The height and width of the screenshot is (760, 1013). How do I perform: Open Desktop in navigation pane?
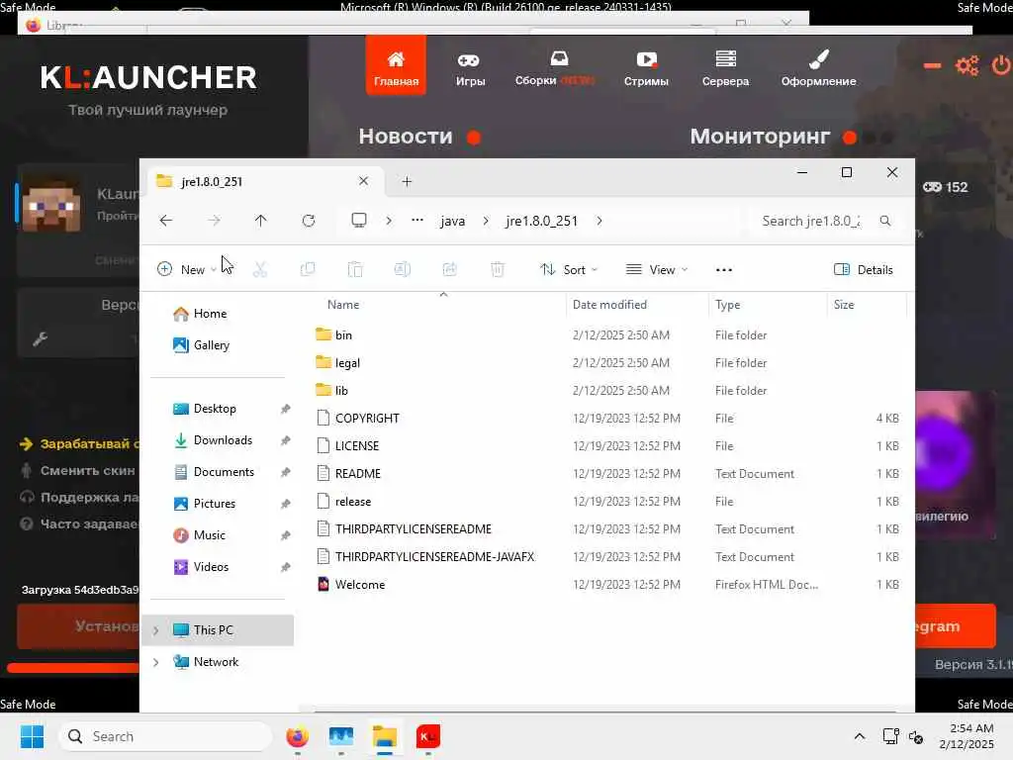pos(217,409)
